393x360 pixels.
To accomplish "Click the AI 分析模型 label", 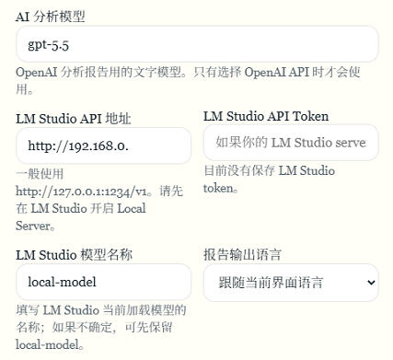I will coord(51,17).
